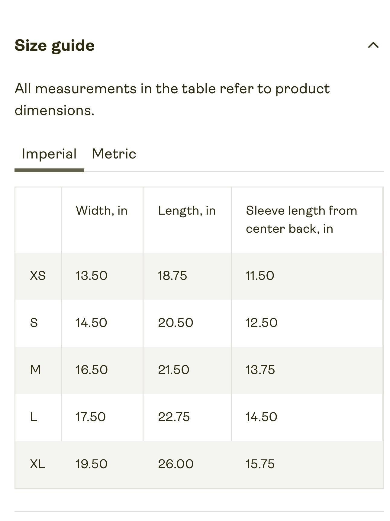Screen dimensions: 390x521
Task: Switch to the Metric tab
Action: click(x=114, y=154)
